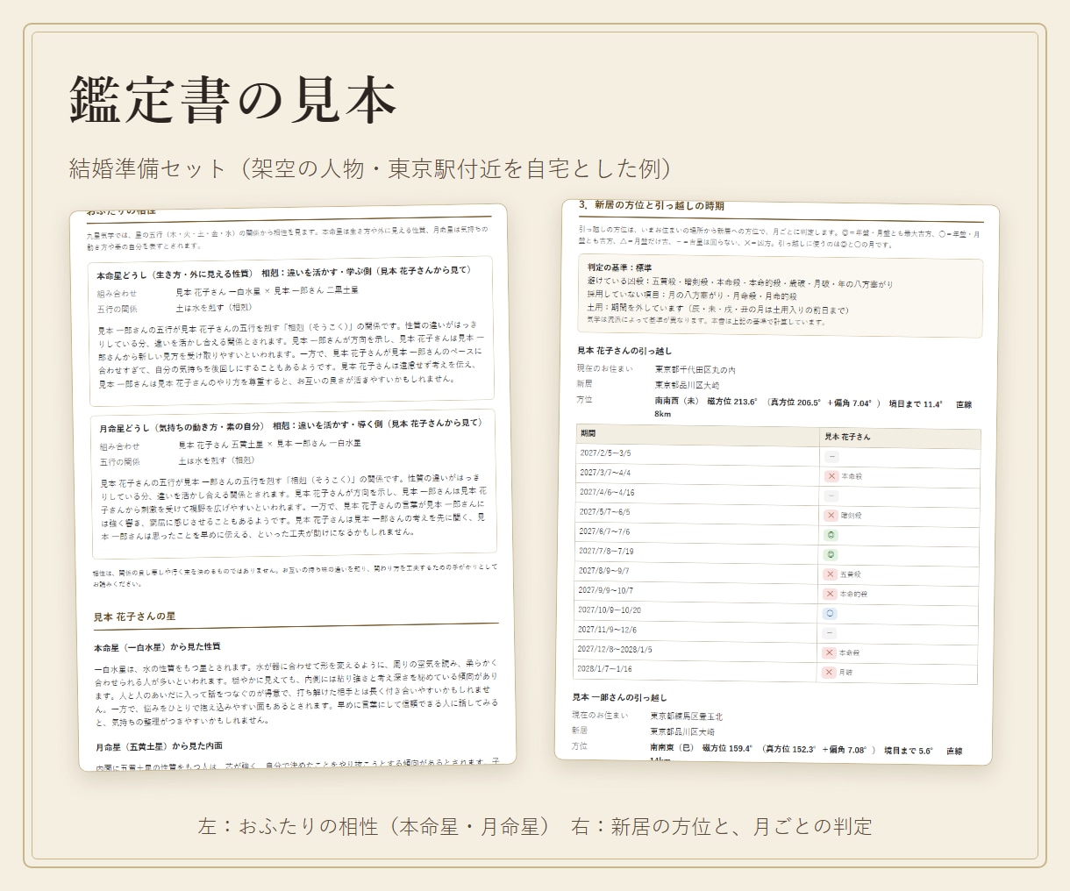The width and height of the screenshot is (1070, 891).
Task: Click the green ◎ mark in the 2027/7/8–7/19 row
Action: 831,554
